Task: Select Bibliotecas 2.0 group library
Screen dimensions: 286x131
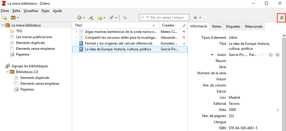Action: pyautogui.click(x=27, y=72)
